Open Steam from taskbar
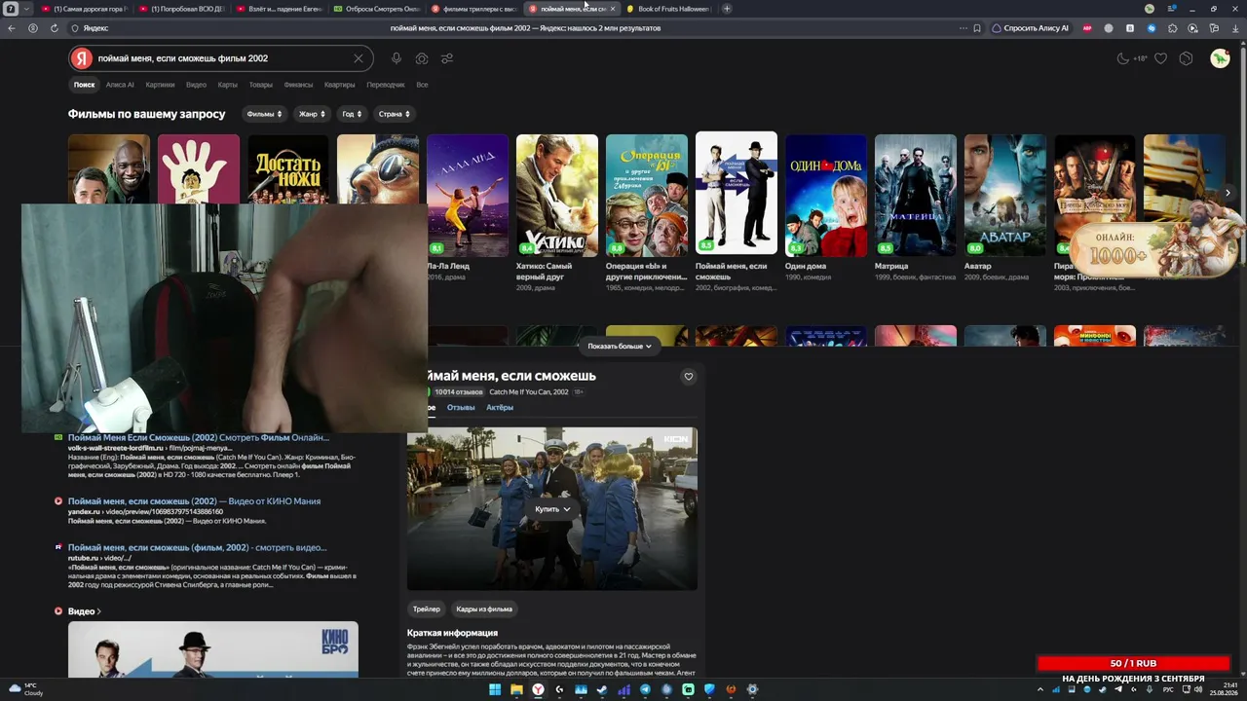This screenshot has height=701, width=1247. click(x=602, y=690)
